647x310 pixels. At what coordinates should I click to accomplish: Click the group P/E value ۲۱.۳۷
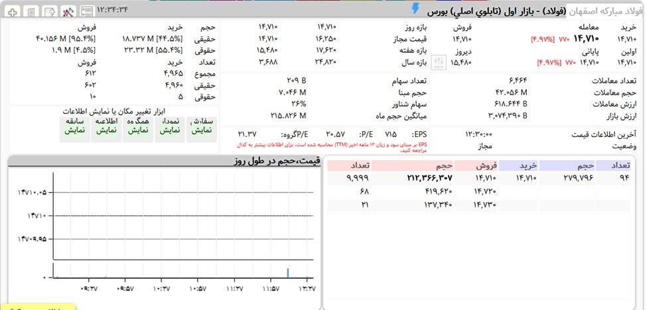[247, 134]
